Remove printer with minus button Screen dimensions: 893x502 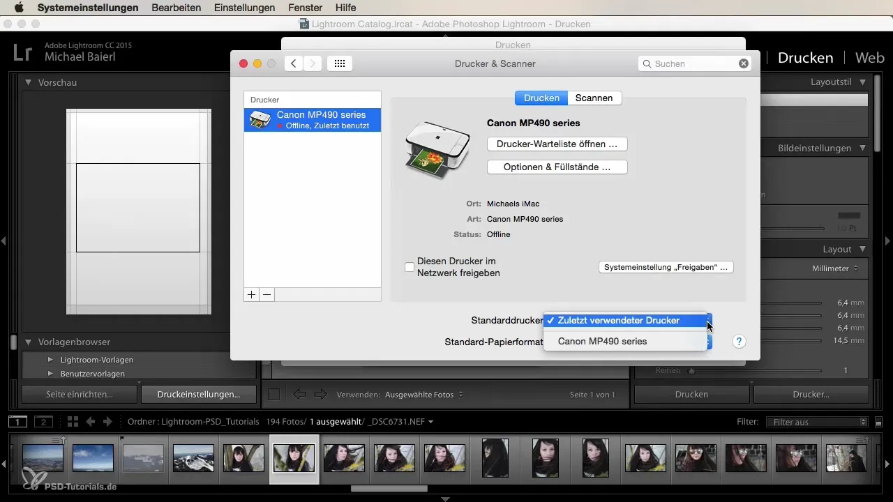[267, 295]
